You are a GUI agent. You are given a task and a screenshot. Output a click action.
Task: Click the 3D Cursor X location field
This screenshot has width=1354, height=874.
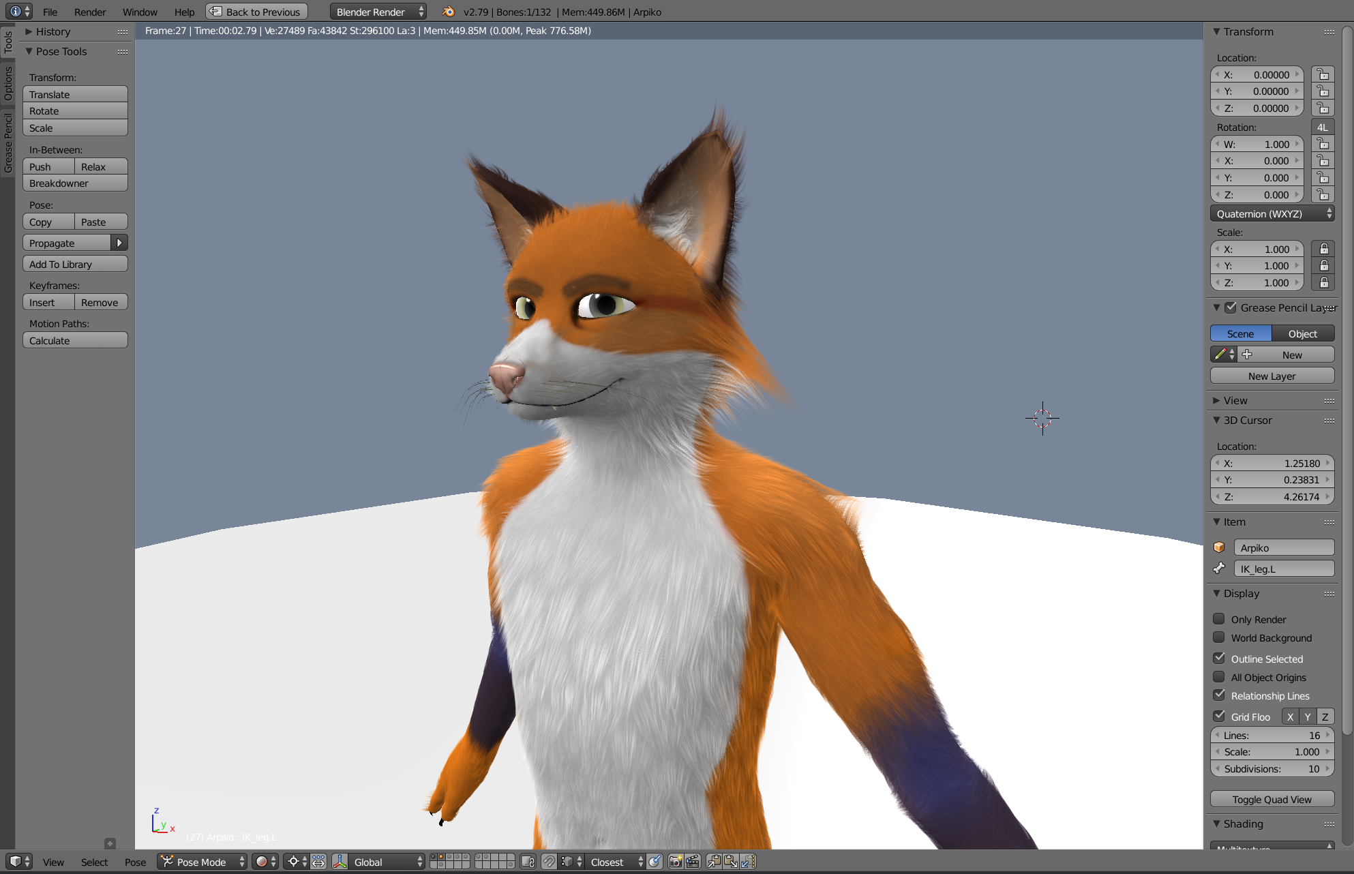coord(1272,463)
